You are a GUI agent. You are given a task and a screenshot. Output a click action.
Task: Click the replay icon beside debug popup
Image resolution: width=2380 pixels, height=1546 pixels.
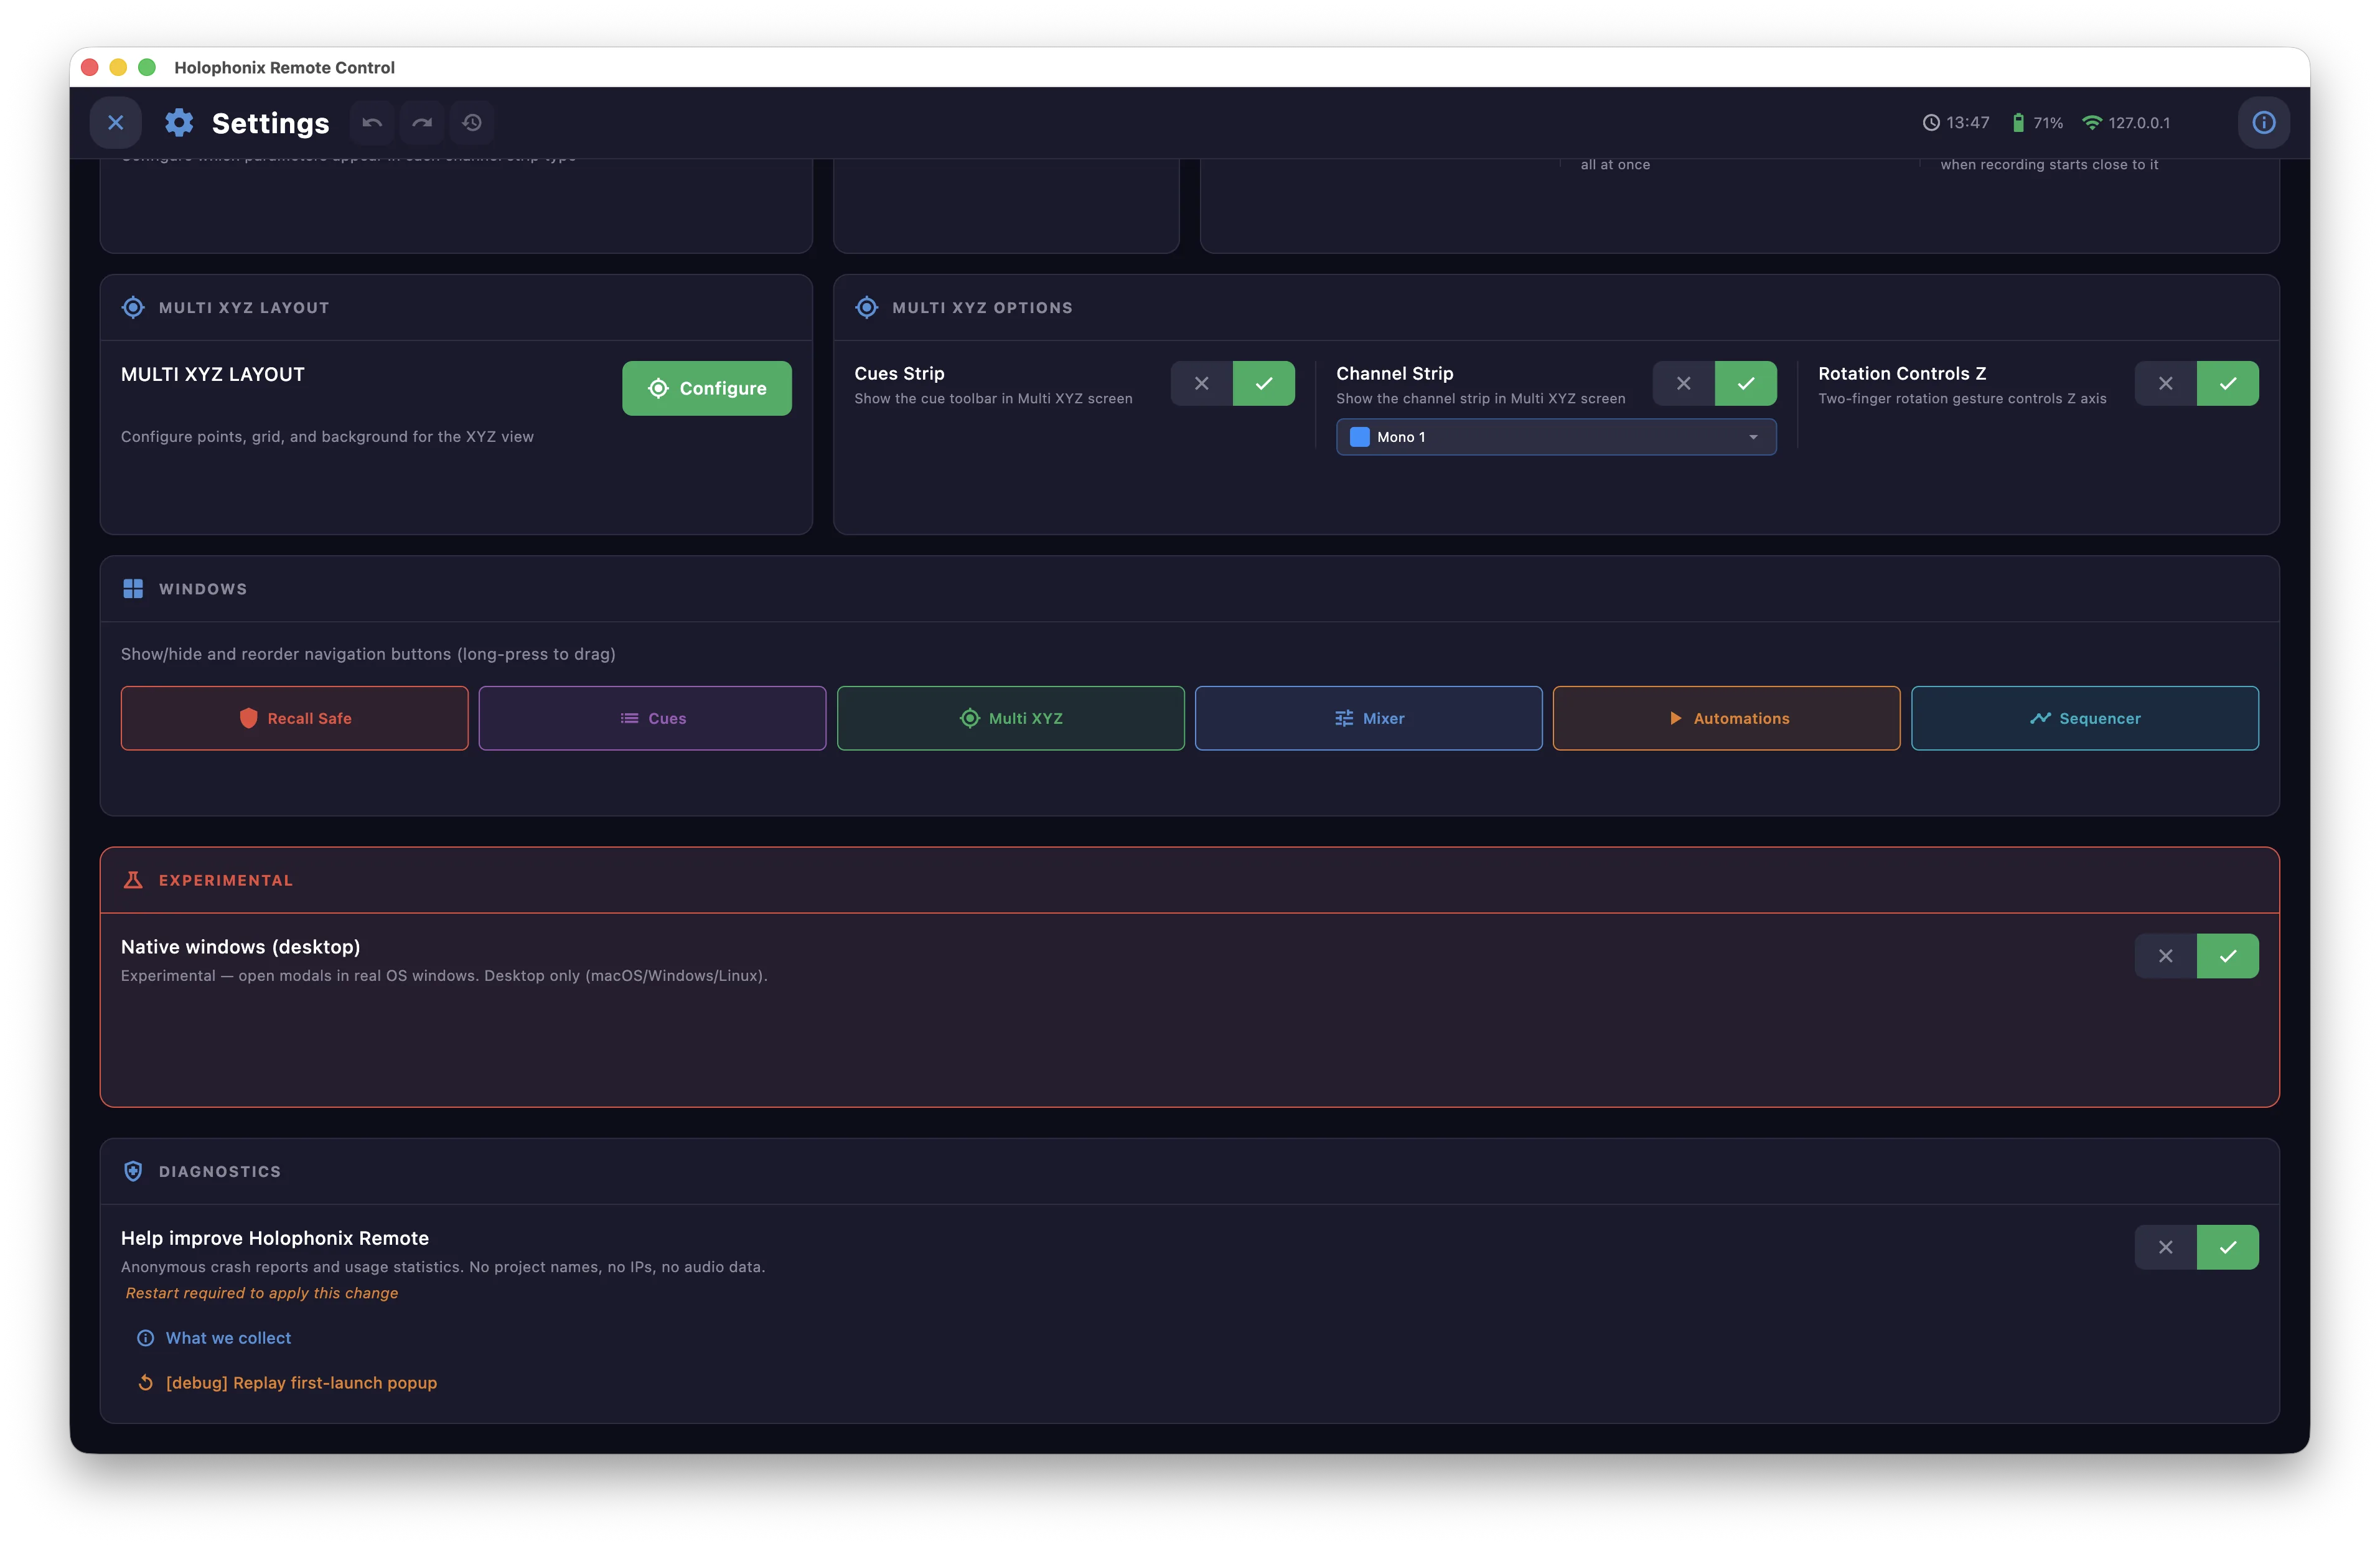(145, 1383)
